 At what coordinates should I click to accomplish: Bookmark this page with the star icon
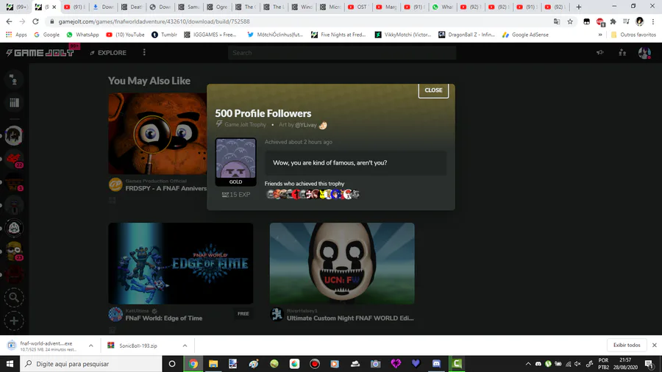(570, 21)
